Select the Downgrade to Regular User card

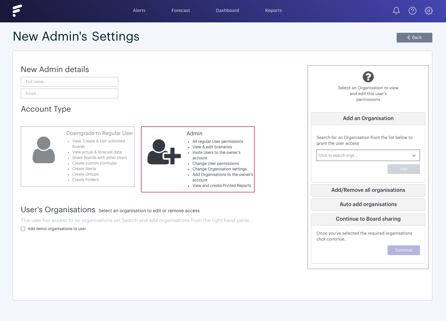pyautogui.click(x=78, y=156)
